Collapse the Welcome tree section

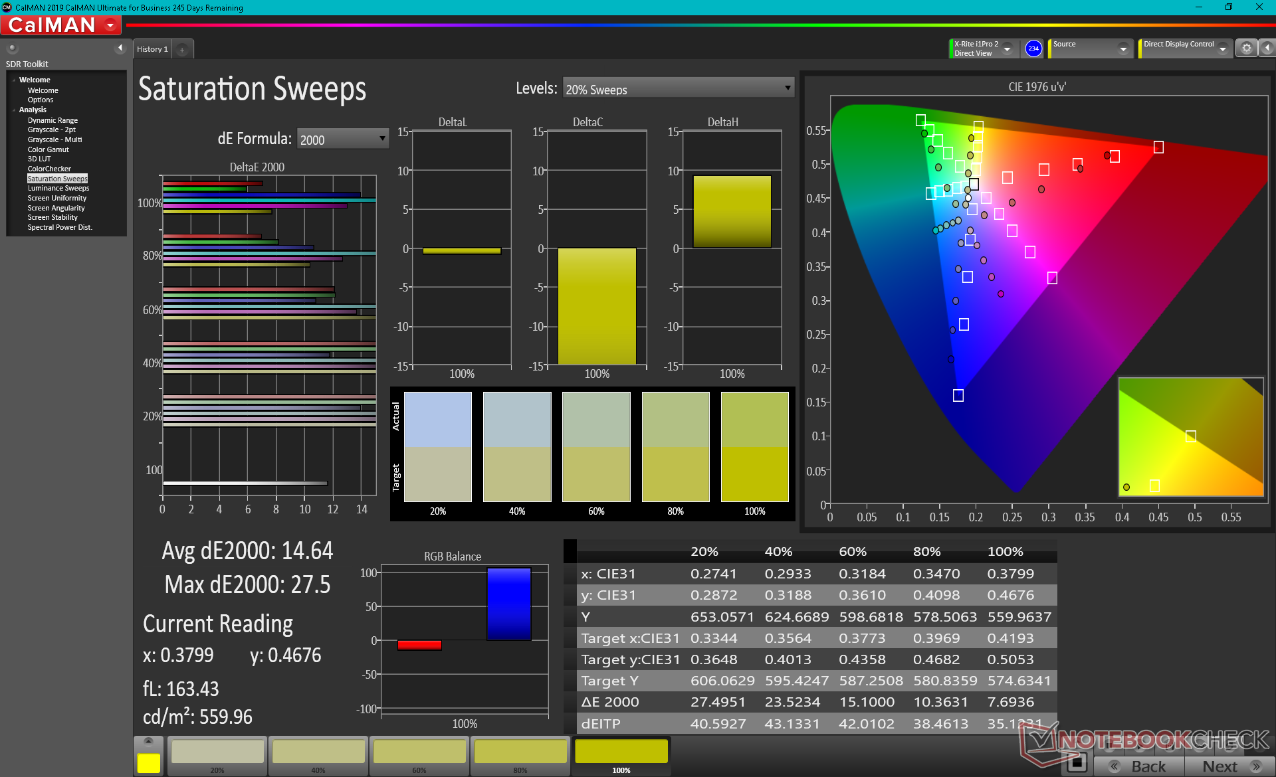[14, 80]
